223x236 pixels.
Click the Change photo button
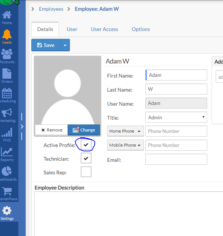pyautogui.click(x=84, y=130)
